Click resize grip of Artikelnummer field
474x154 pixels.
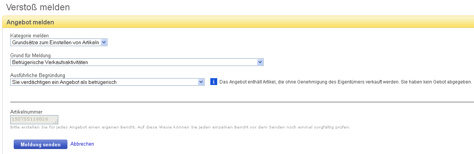tap(56, 122)
